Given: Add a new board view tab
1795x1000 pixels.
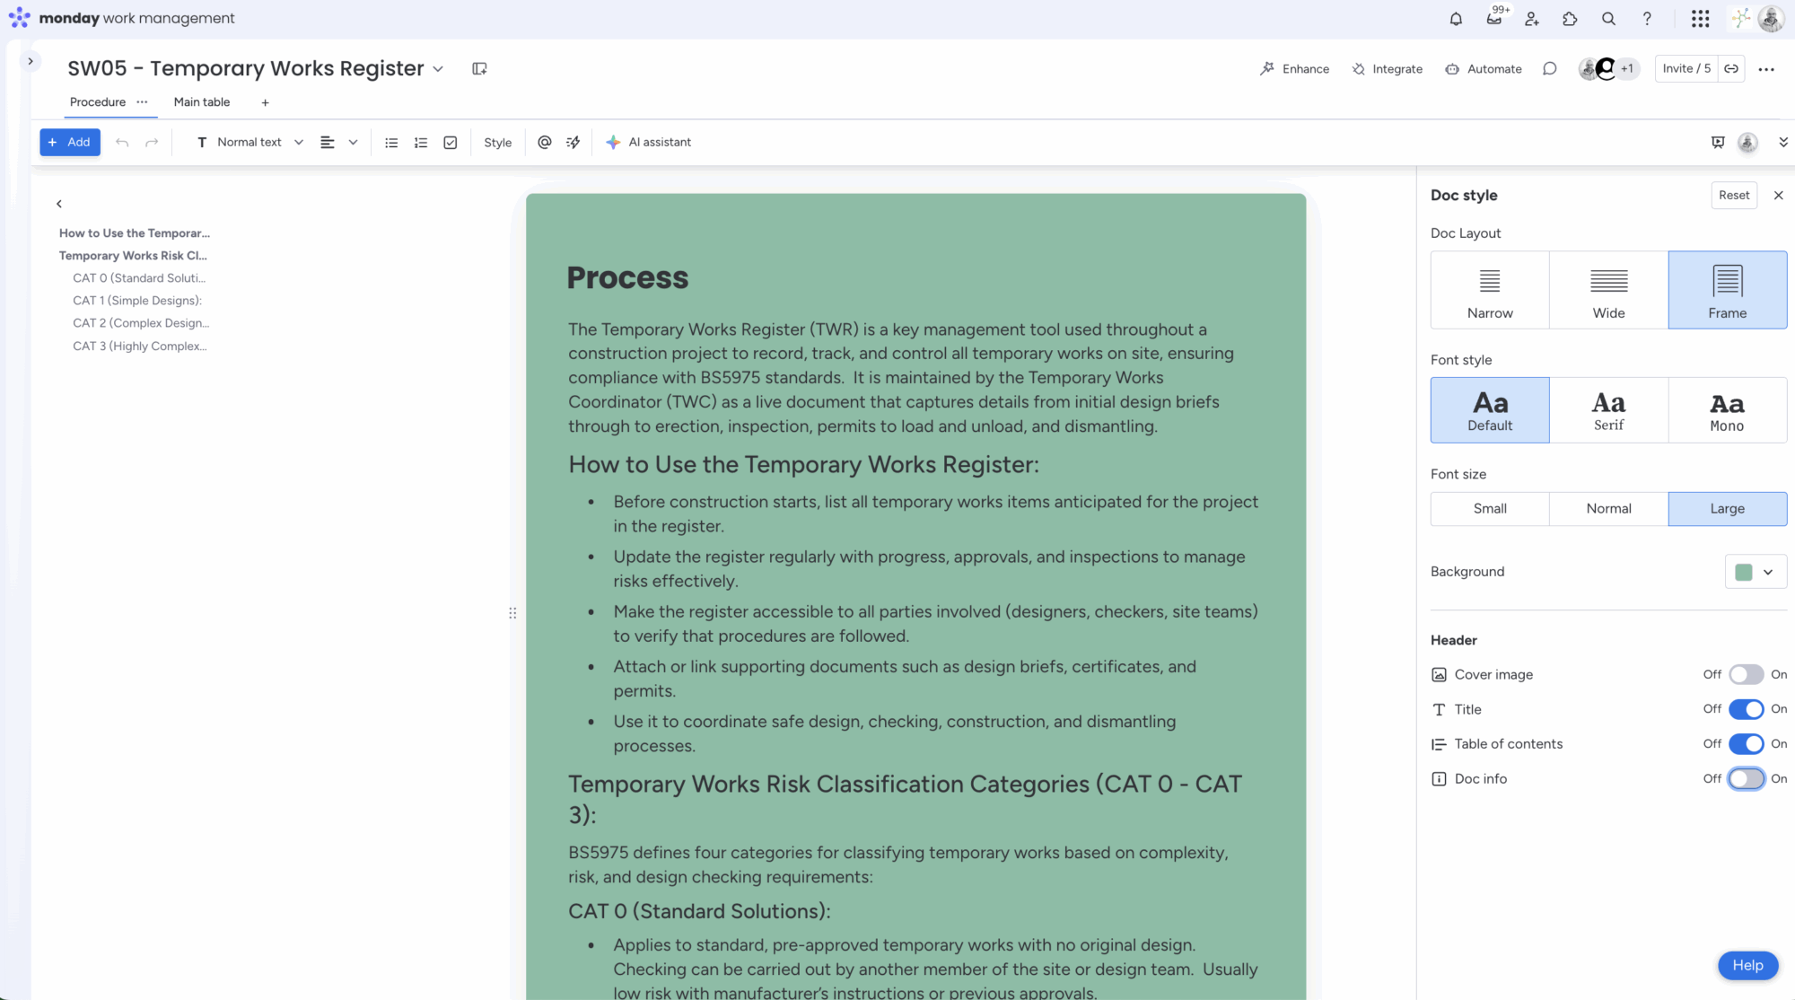Looking at the screenshot, I should pos(265,103).
